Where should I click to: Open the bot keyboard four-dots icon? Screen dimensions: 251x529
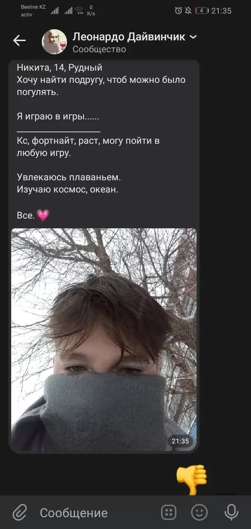tap(169, 513)
